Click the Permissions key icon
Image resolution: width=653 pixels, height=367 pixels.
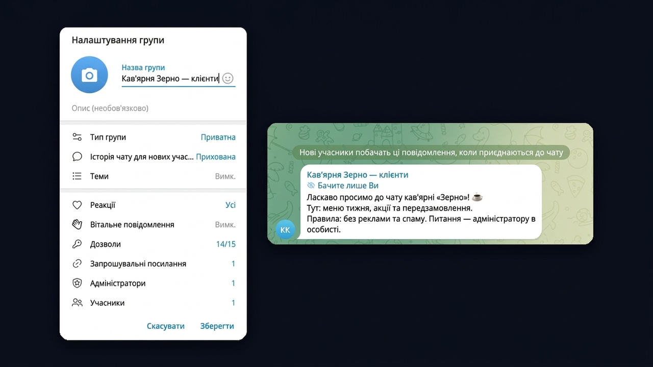(77, 244)
